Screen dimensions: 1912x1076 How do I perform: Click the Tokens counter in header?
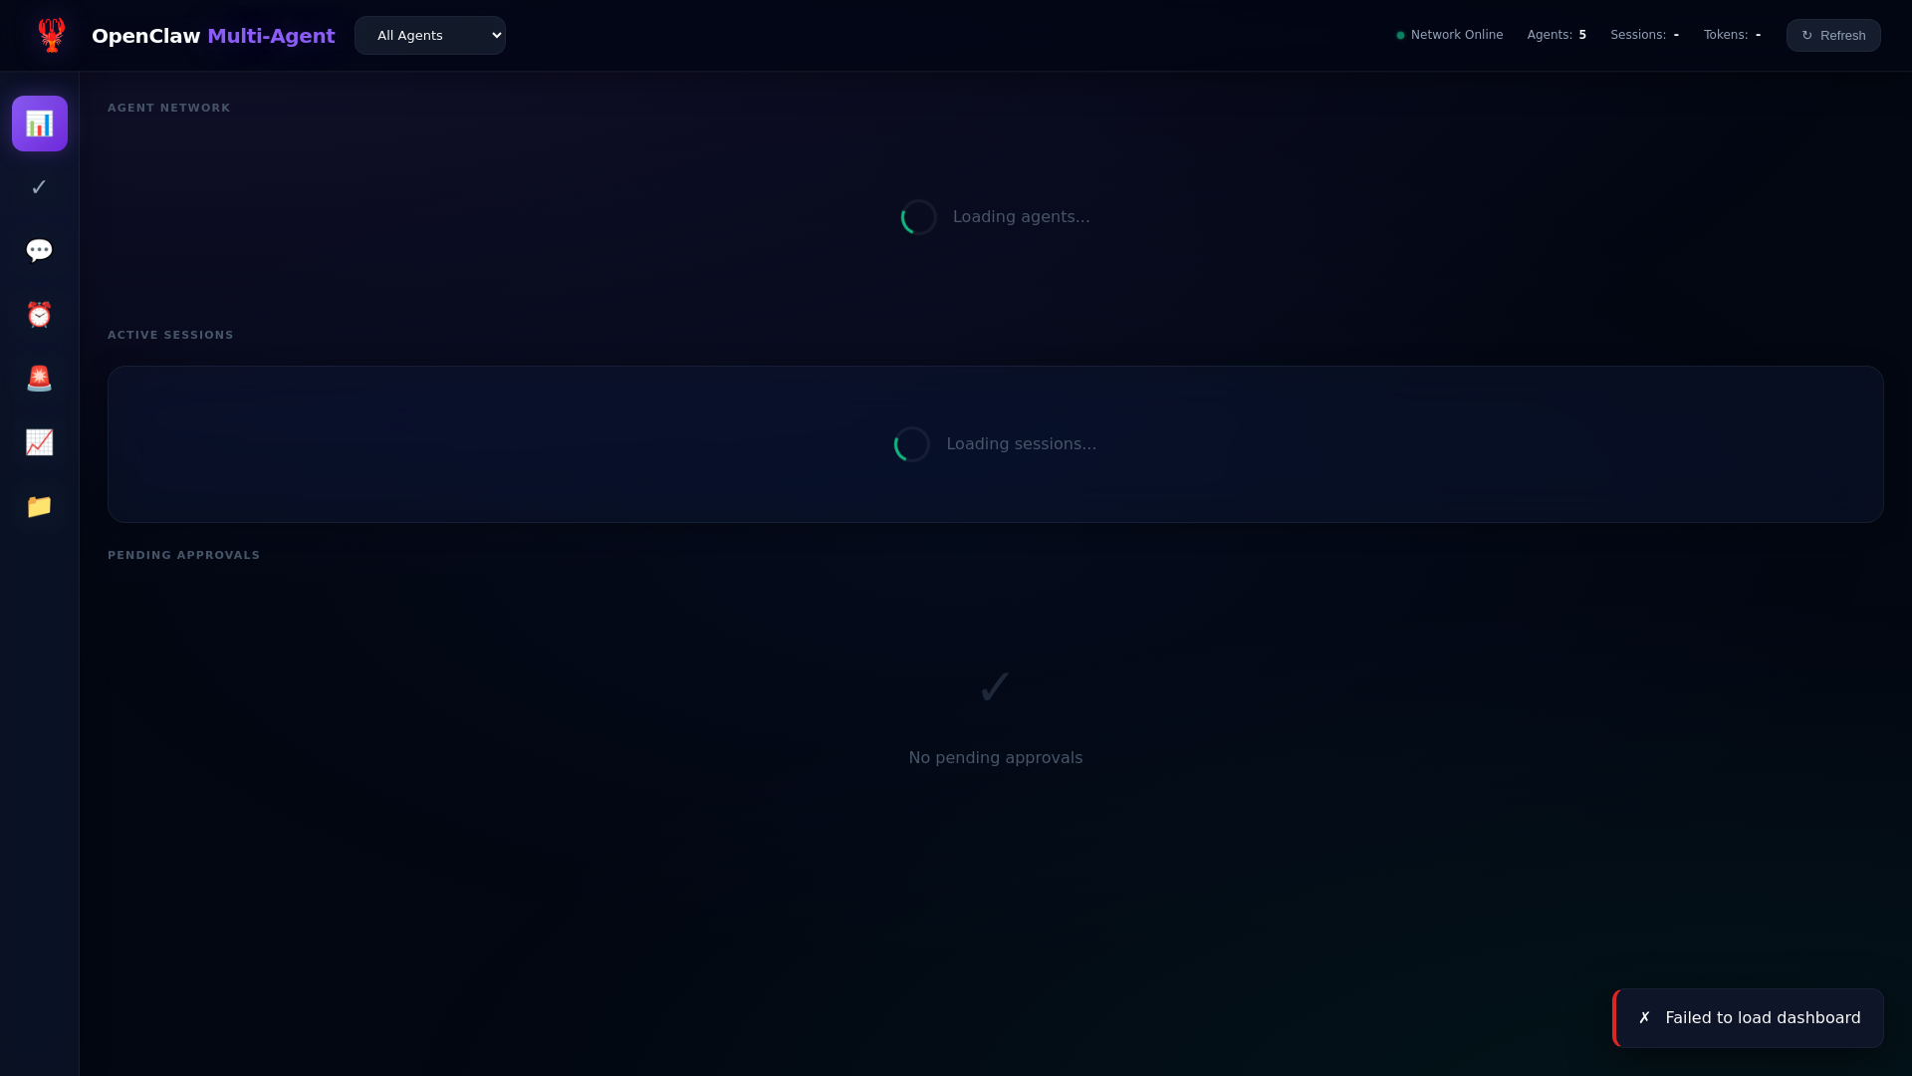pyautogui.click(x=1733, y=35)
